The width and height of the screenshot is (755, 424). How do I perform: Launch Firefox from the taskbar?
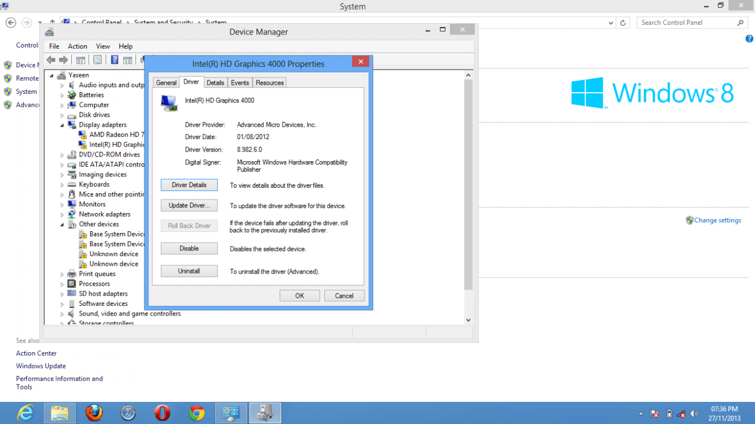coord(94,413)
